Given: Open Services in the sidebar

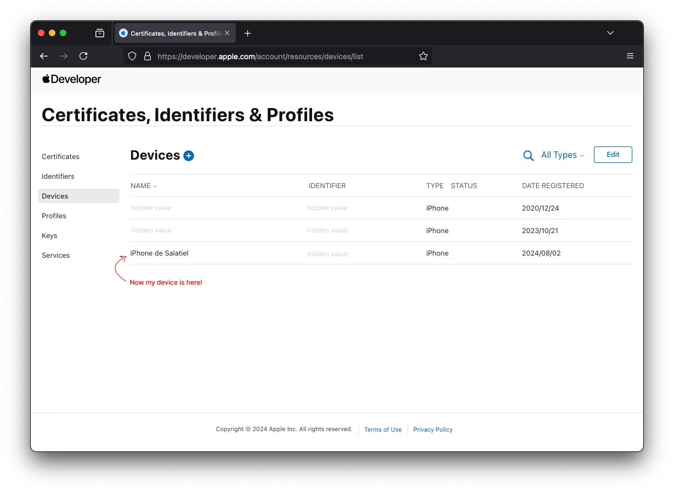Looking at the screenshot, I should tap(56, 256).
